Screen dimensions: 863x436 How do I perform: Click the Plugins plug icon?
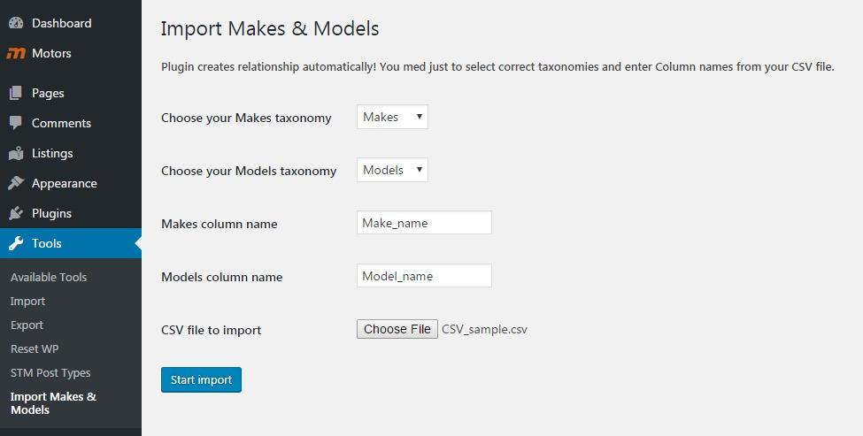click(x=16, y=213)
